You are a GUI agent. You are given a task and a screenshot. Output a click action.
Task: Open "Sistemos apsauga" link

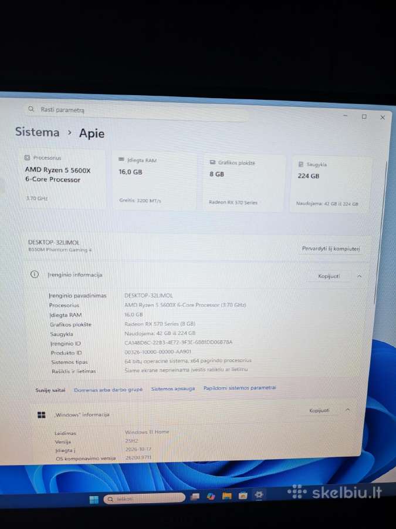(x=172, y=389)
